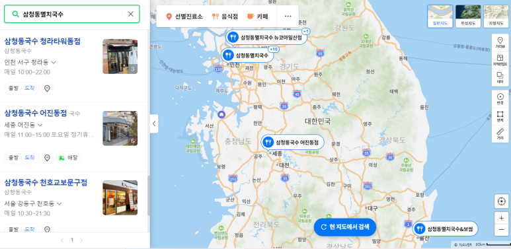The height and width of the screenshot is (249, 511).
Task: Go to previous results page arrow
Action: pyautogui.click(x=63, y=240)
